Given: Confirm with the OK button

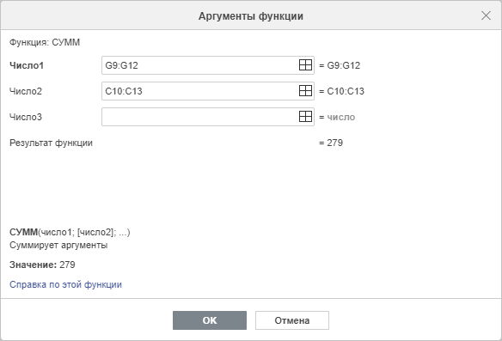Looking at the screenshot, I should tap(210, 320).
